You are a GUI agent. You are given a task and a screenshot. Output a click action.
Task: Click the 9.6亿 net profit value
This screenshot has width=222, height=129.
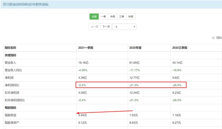pos(176,78)
